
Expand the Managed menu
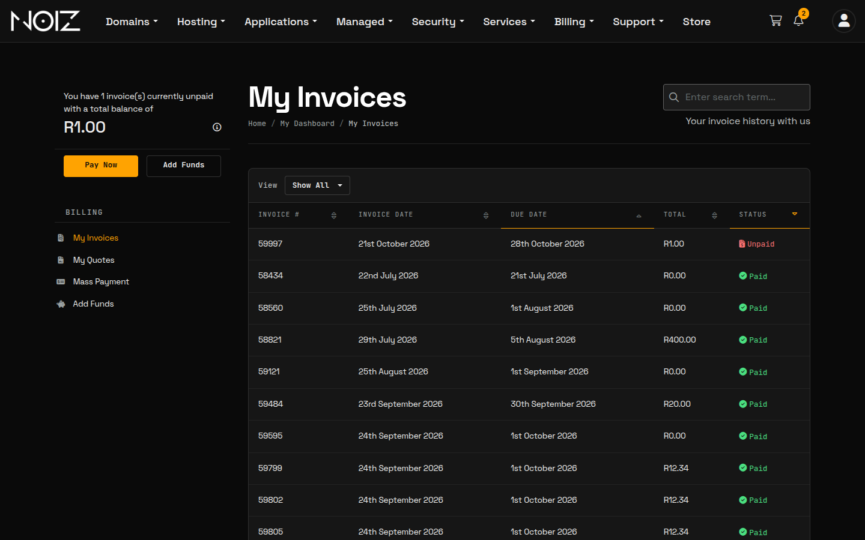[x=365, y=22]
